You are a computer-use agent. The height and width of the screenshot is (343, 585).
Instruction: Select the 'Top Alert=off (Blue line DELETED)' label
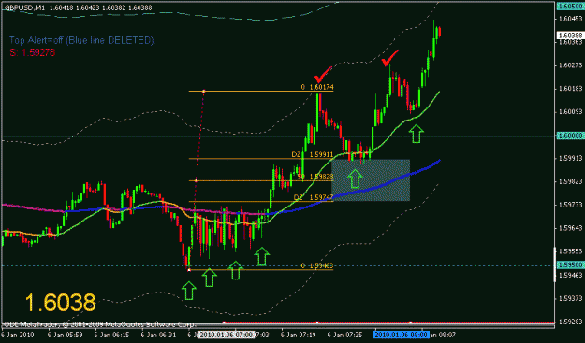(81, 40)
